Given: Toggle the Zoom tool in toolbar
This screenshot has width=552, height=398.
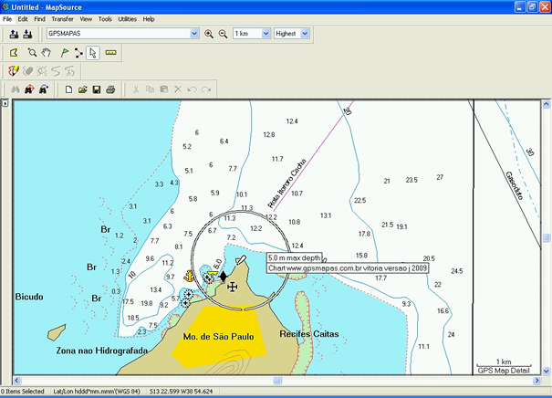Looking at the screenshot, I should click(x=32, y=53).
